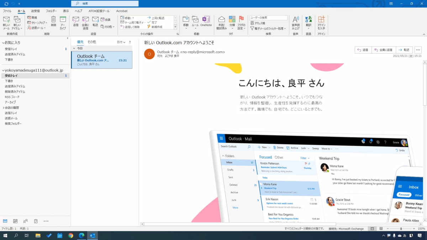Switch to the 表示 tab
427x240 pixels.
66,11
